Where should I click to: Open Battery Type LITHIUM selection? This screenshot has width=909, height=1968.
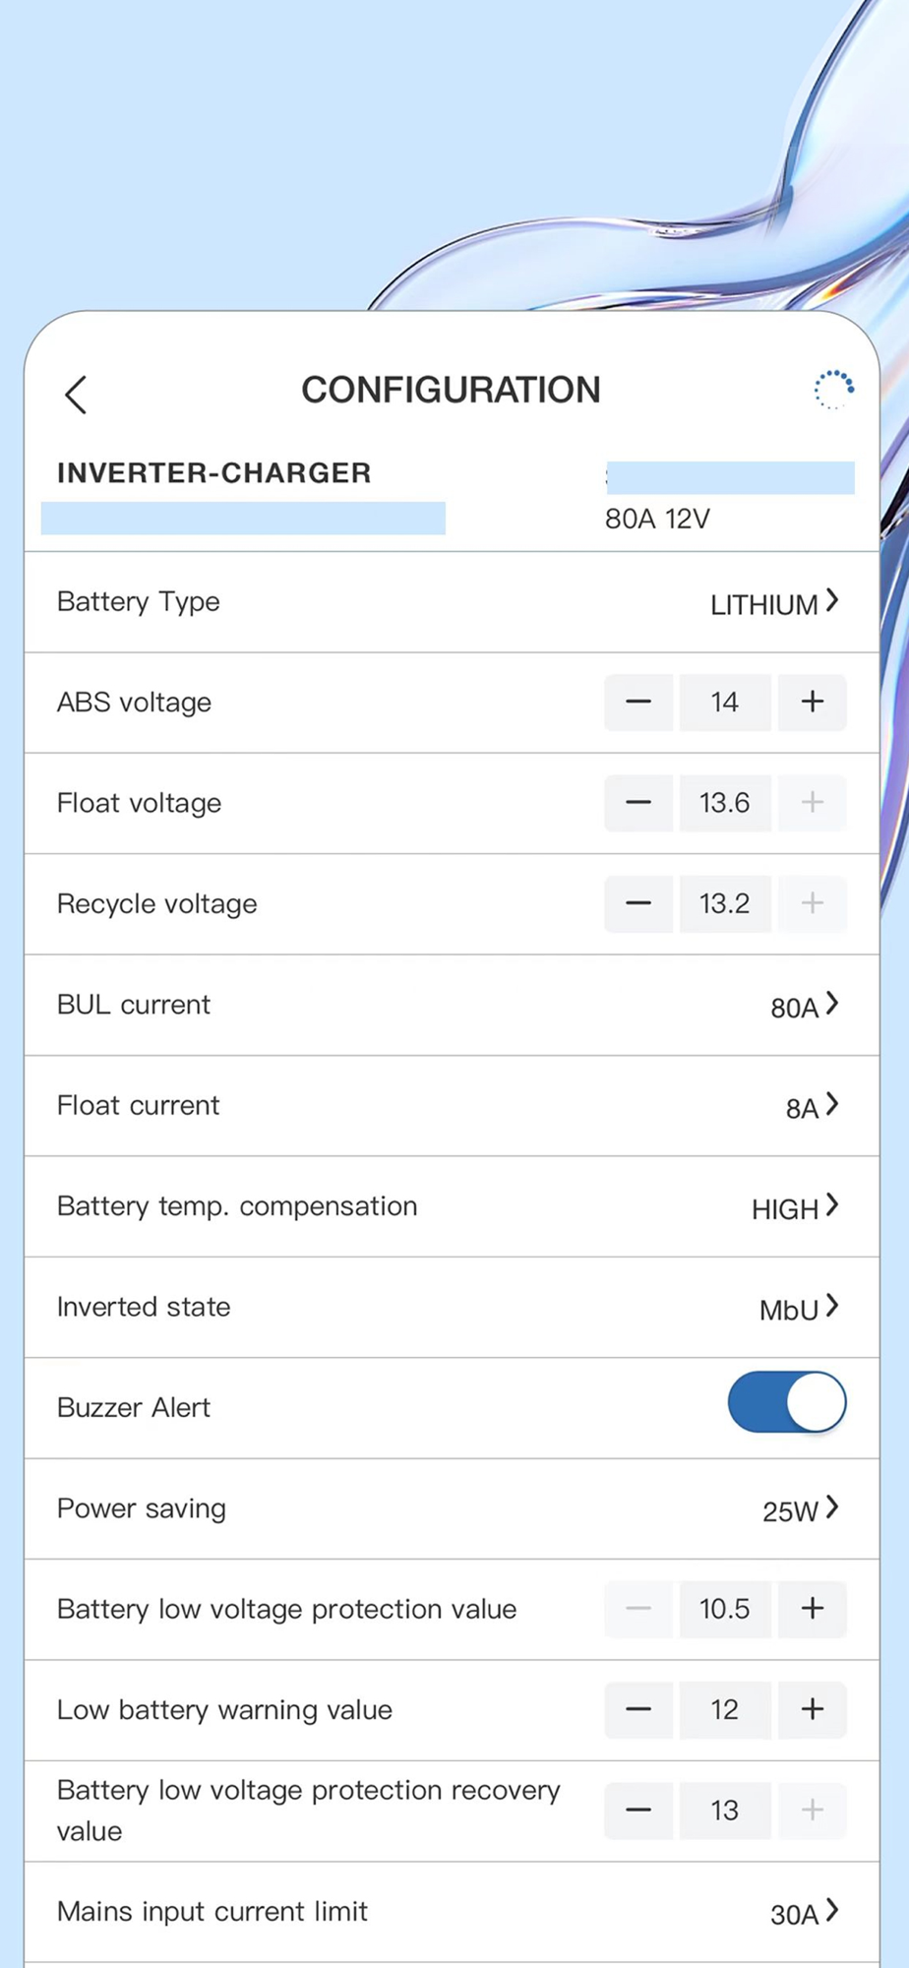coord(774,603)
